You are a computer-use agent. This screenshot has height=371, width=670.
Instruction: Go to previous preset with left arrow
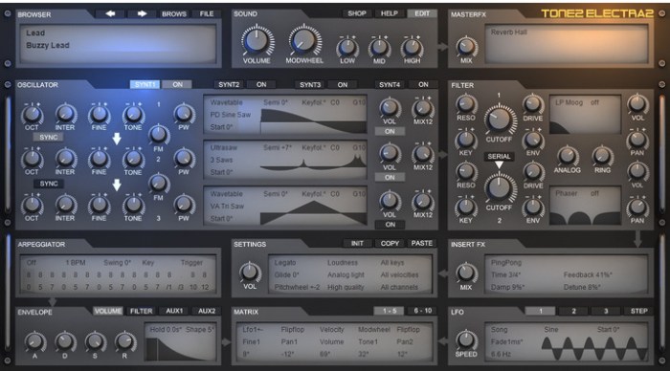pyautogui.click(x=110, y=13)
